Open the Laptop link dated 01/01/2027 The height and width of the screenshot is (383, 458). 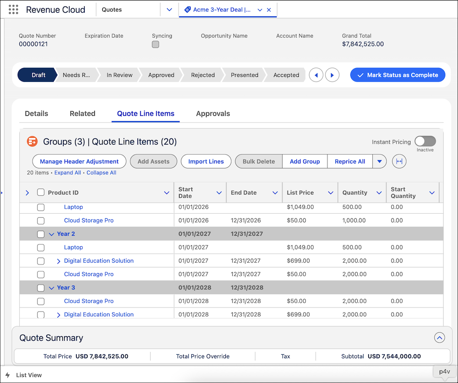pyautogui.click(x=73, y=248)
